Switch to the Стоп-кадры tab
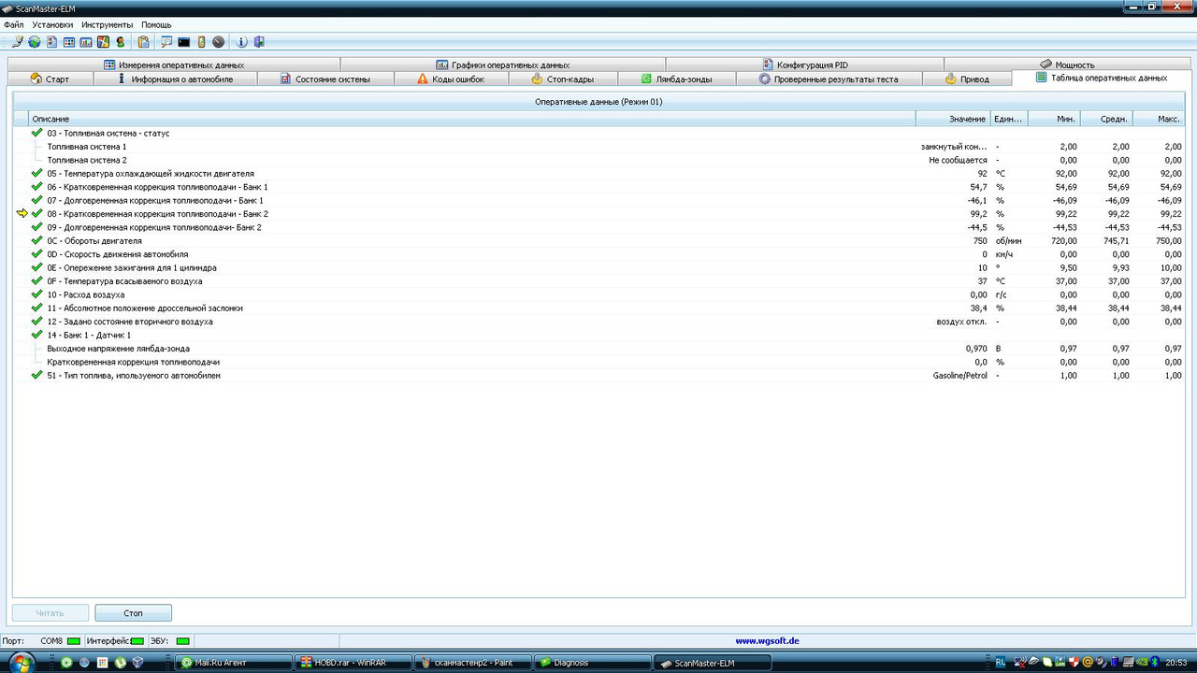1197x673 pixels. pos(562,79)
